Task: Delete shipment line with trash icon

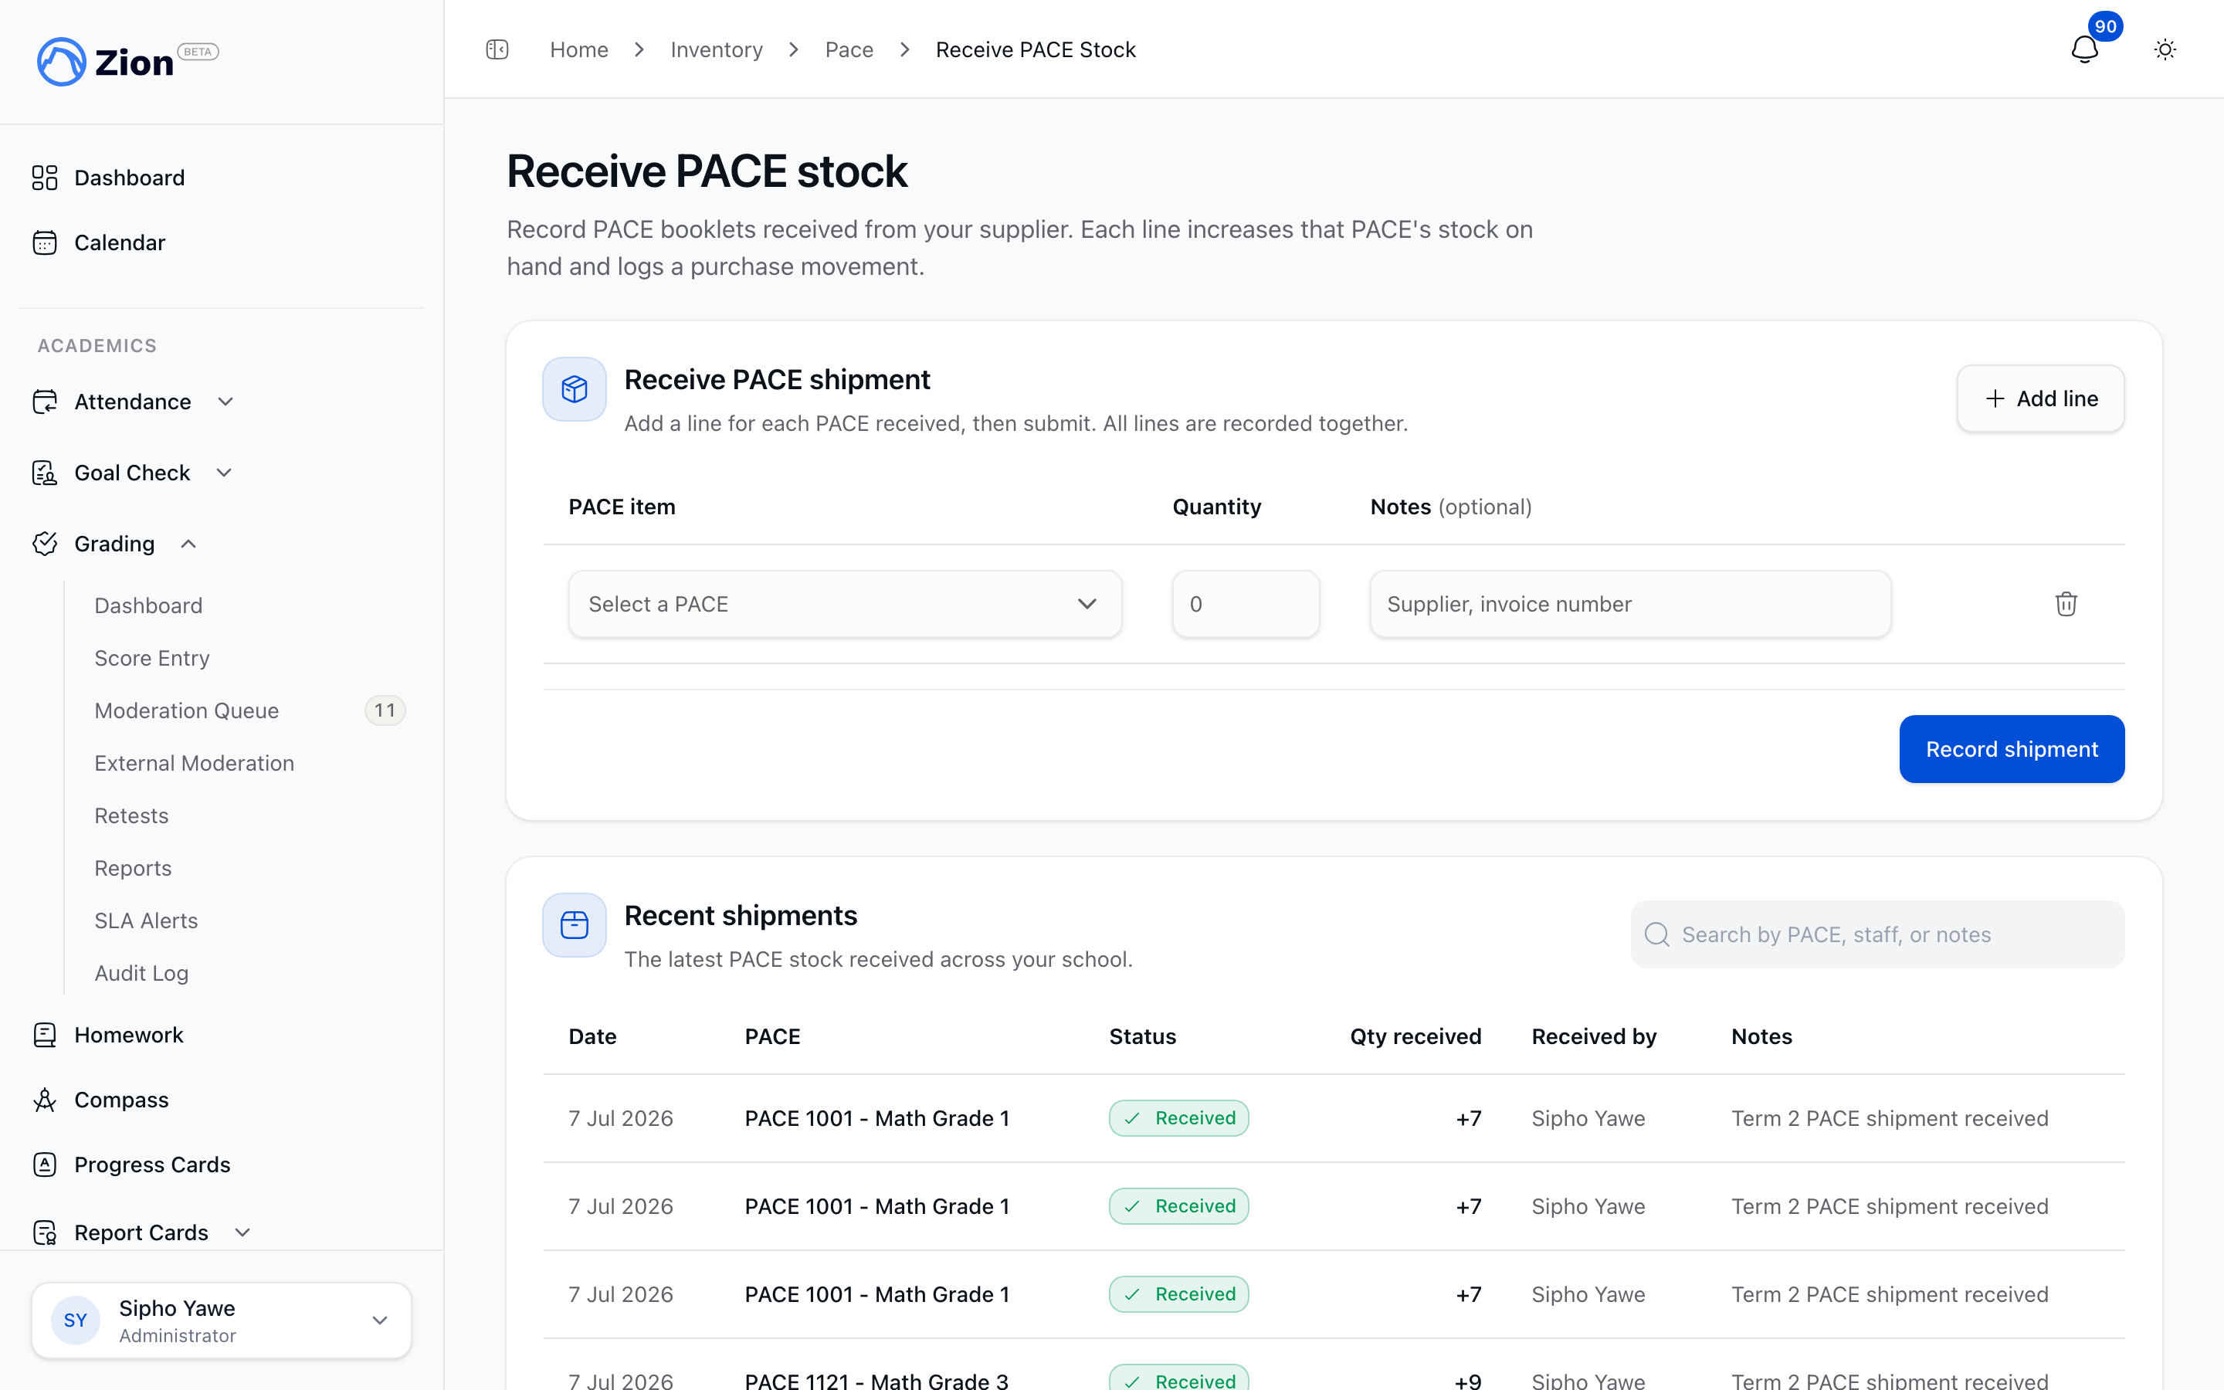Action: 2066,604
